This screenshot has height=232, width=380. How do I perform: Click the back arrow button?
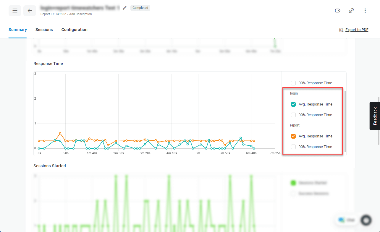(30, 11)
